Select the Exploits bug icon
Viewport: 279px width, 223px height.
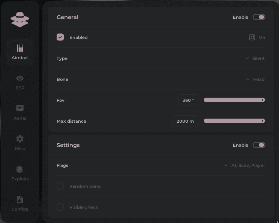(20, 169)
